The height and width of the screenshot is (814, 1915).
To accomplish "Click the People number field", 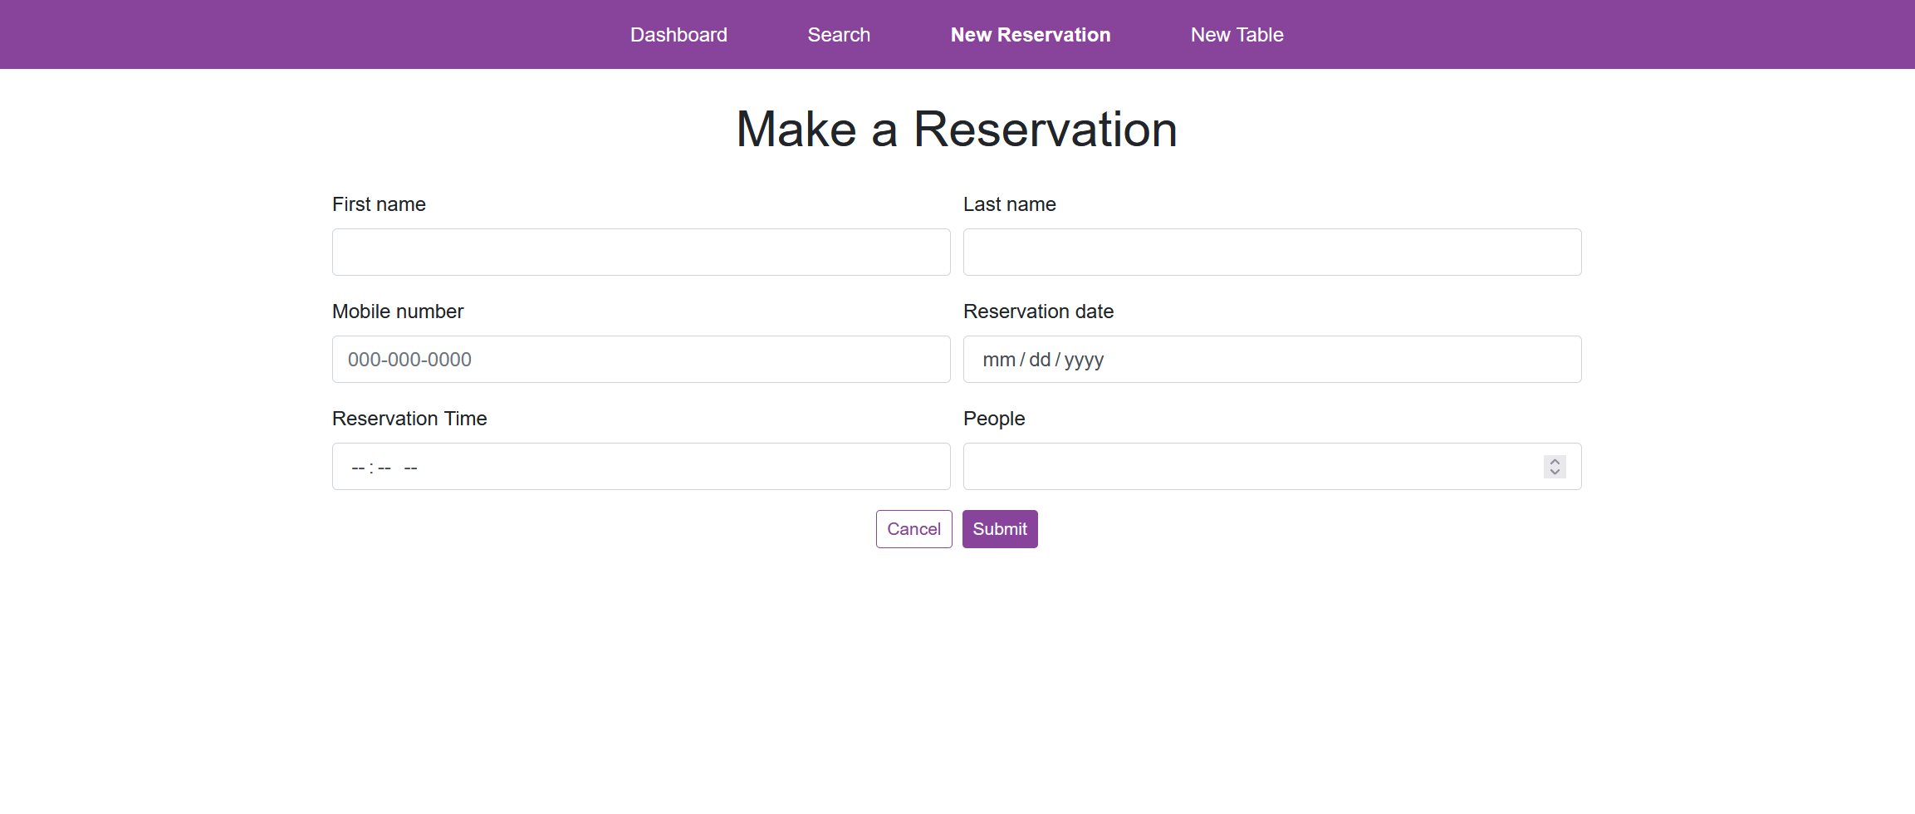I will point(1272,467).
